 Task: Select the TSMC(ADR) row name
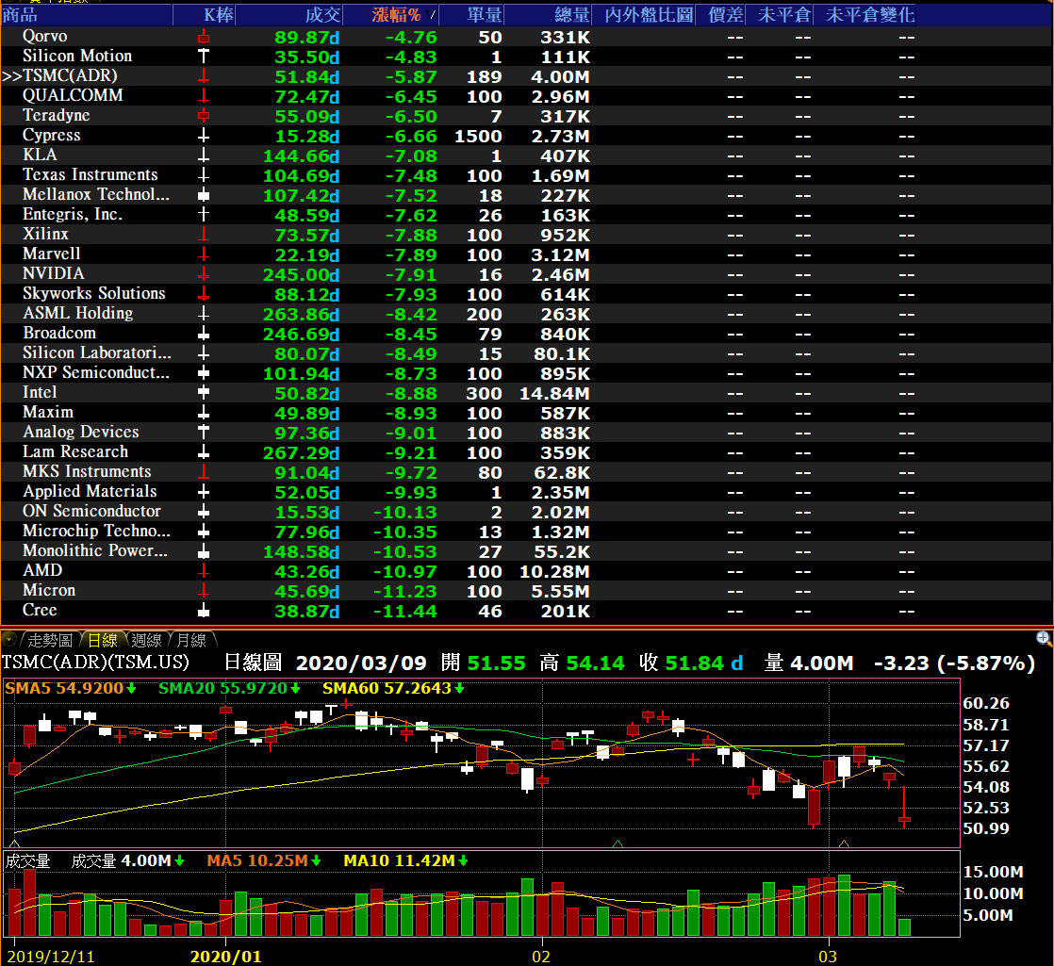tap(70, 76)
